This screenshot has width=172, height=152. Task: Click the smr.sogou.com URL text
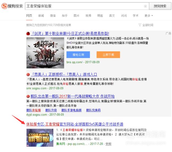[x=37, y=88]
